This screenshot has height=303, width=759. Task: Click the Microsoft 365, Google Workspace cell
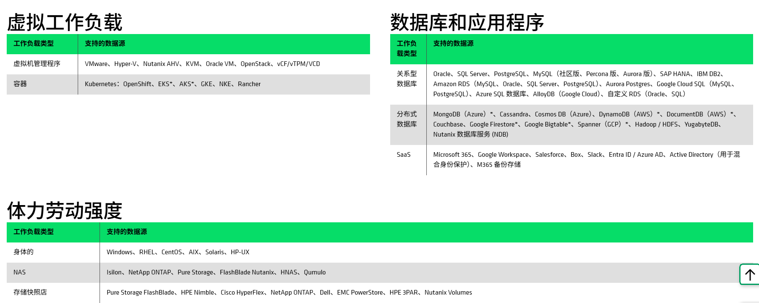click(590, 160)
